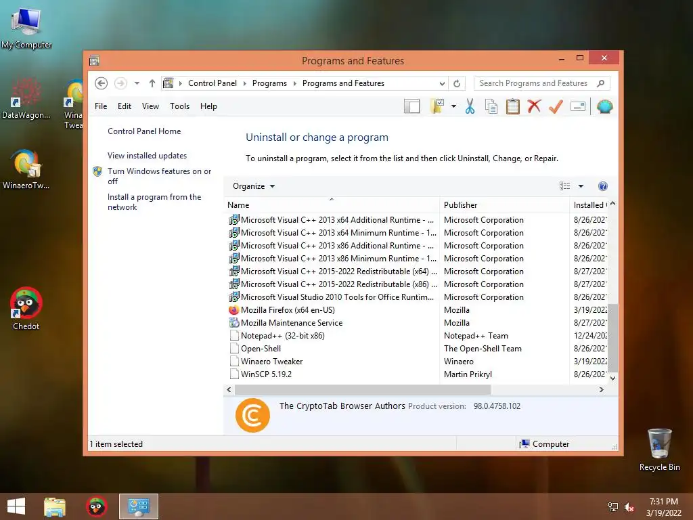Click the orange checkmark Properties icon
Viewport: 693px width, 520px height.
pos(556,106)
